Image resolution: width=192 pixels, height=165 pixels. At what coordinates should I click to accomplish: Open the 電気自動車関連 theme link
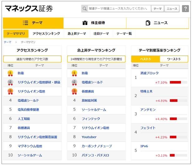[28, 110]
